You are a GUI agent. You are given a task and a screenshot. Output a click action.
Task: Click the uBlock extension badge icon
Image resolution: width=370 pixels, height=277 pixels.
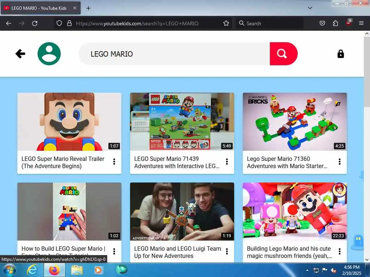click(349, 23)
